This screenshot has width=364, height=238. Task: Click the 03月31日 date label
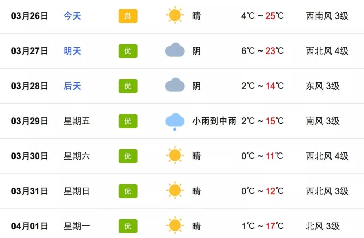[x=29, y=191]
